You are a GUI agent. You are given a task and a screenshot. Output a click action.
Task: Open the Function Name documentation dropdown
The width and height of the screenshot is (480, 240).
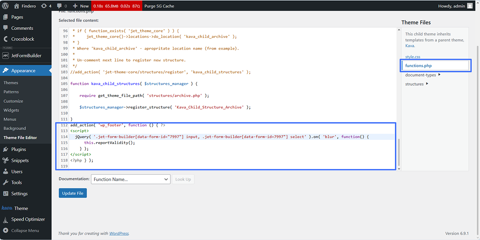click(x=131, y=179)
